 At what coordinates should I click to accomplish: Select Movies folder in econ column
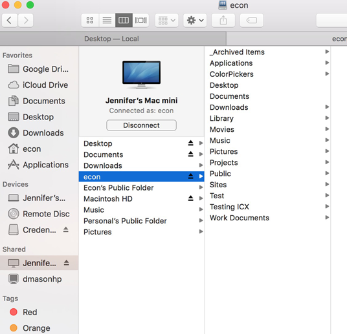(x=268, y=129)
